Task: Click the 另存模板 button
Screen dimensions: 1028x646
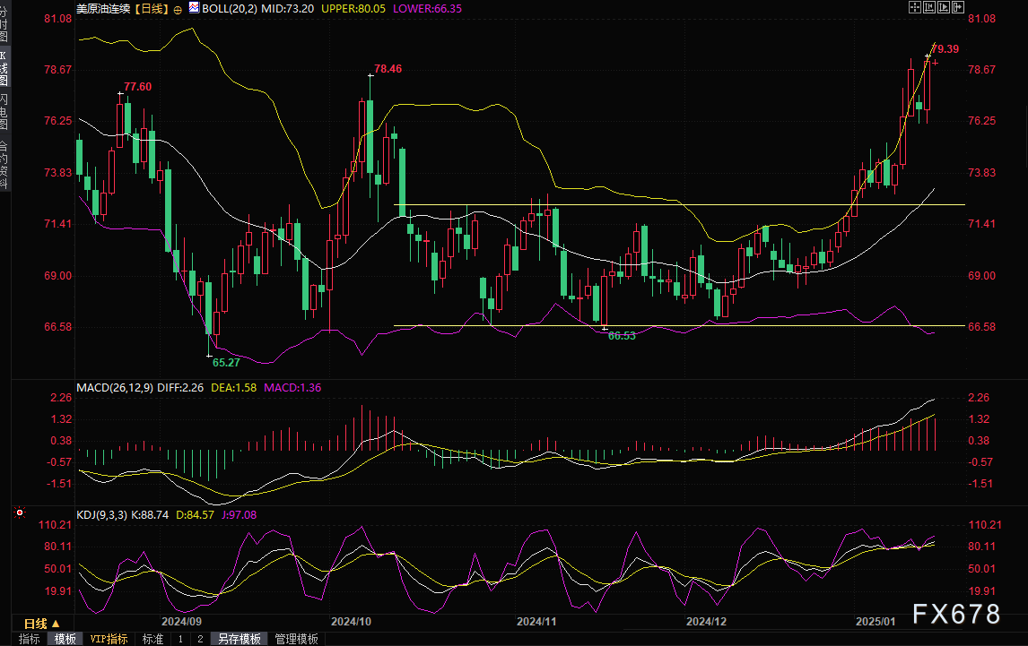Action: point(240,639)
